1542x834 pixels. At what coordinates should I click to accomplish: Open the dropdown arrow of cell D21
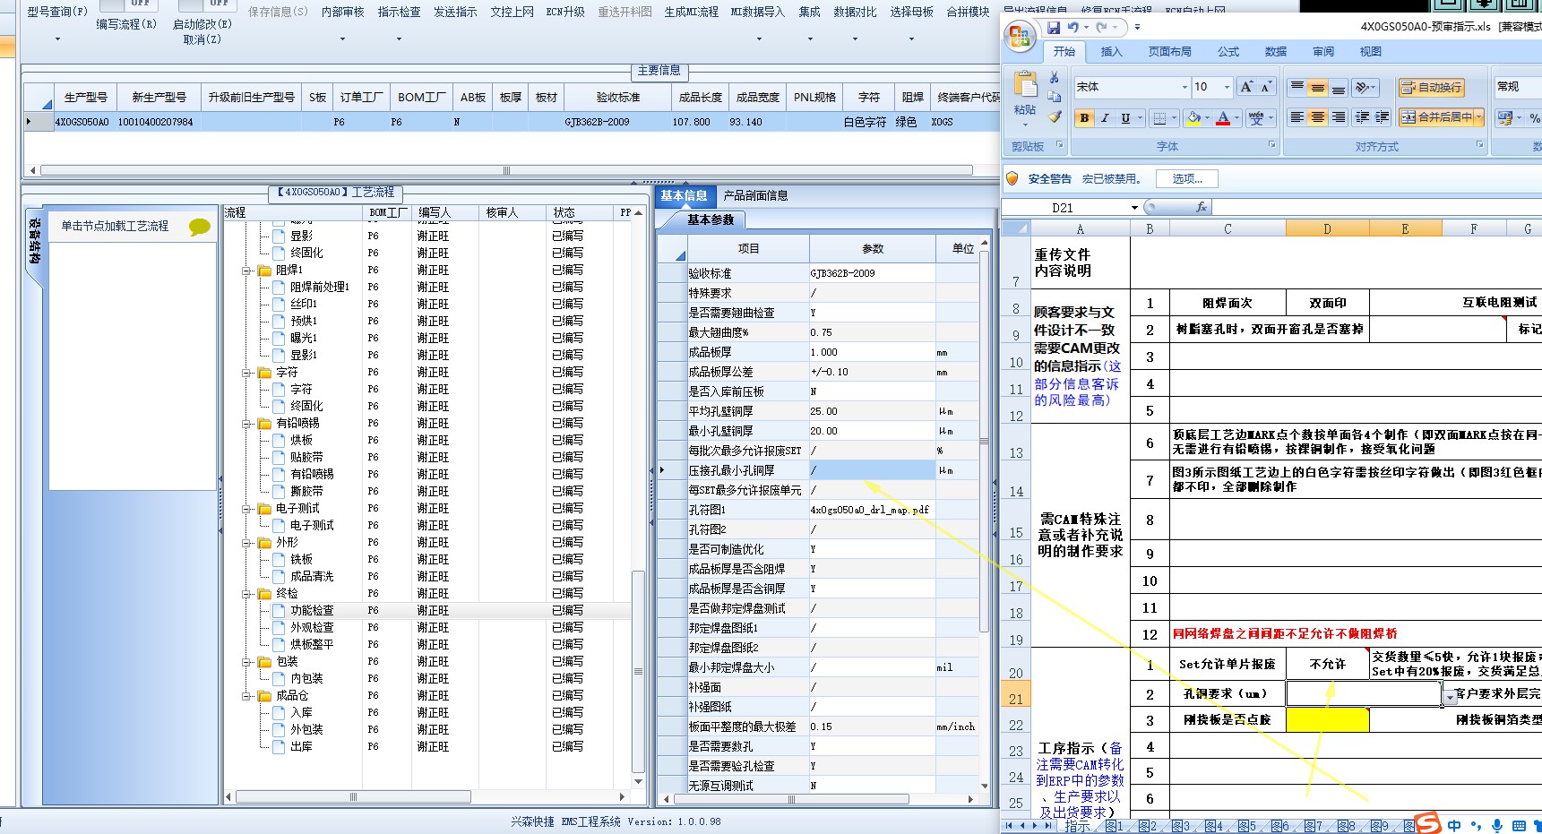tap(1450, 697)
